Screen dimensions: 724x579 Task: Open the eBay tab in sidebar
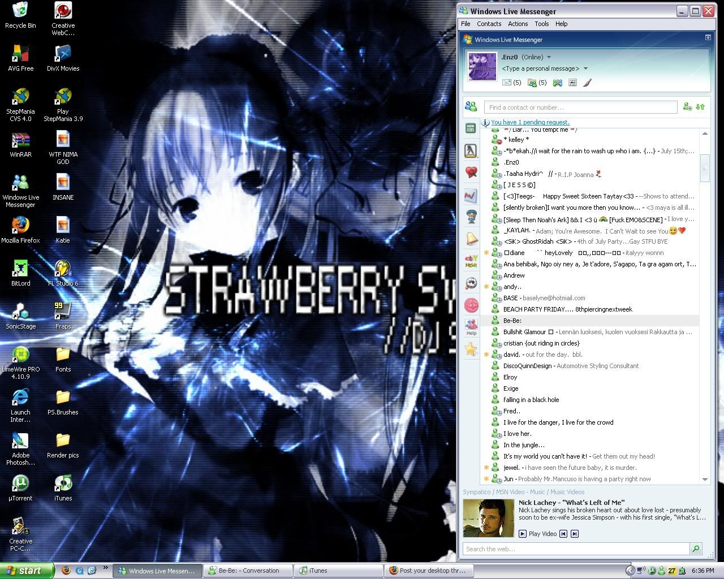471,261
